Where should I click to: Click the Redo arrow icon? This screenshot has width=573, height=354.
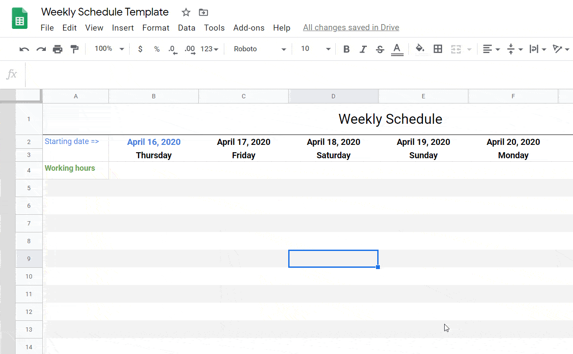tap(41, 49)
